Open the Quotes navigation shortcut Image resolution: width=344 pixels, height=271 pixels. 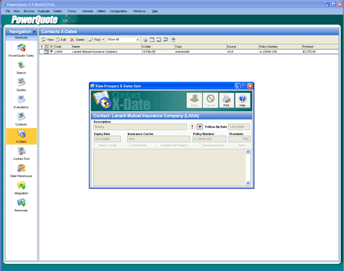(21, 84)
